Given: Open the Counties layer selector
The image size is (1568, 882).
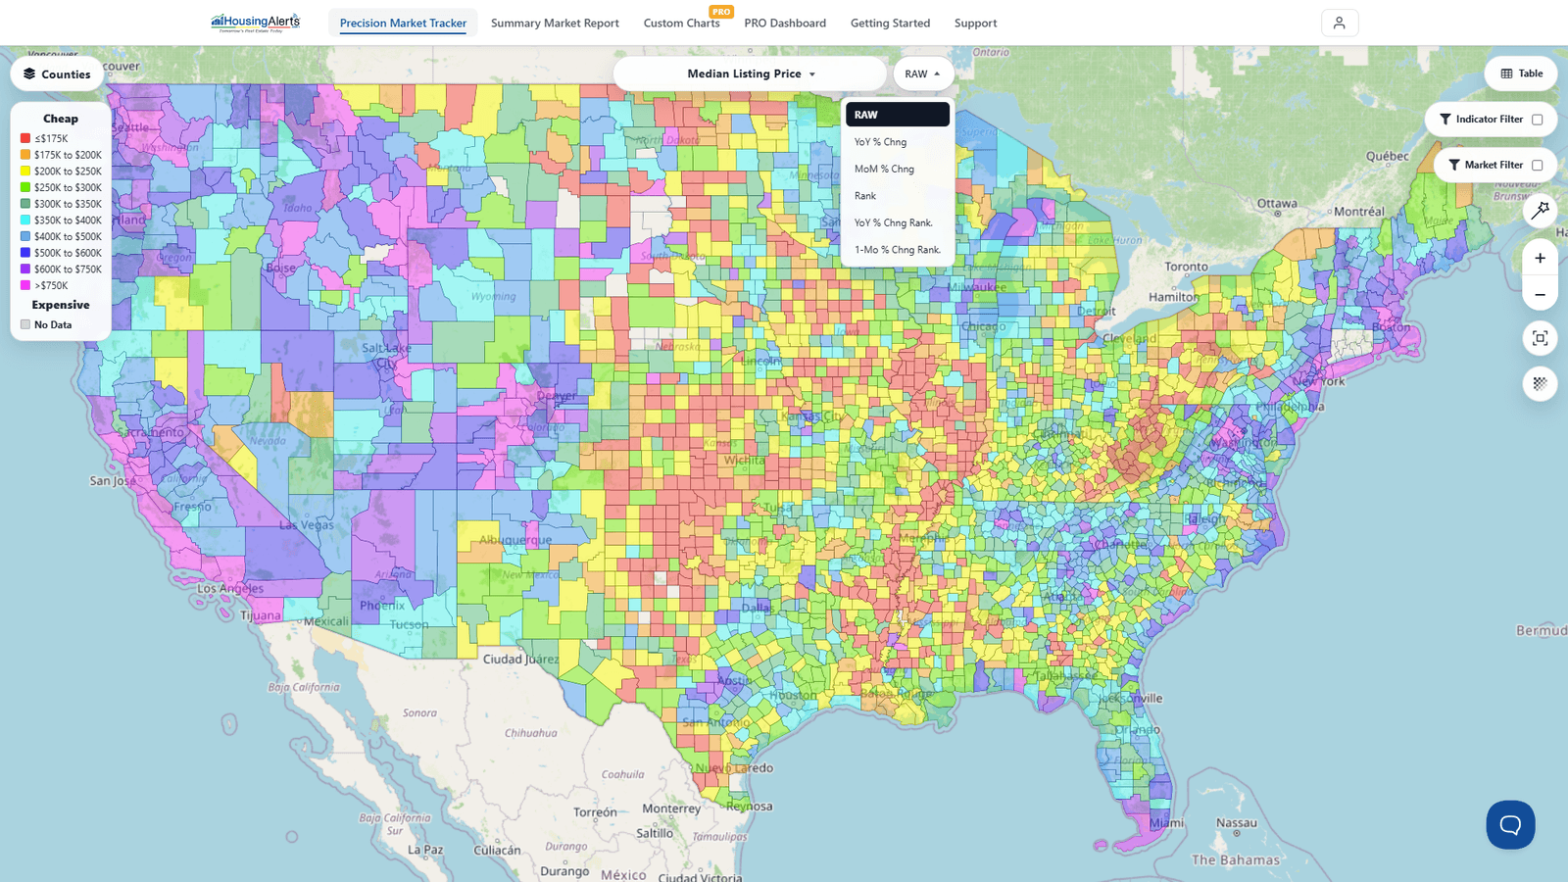Looking at the screenshot, I should (57, 74).
